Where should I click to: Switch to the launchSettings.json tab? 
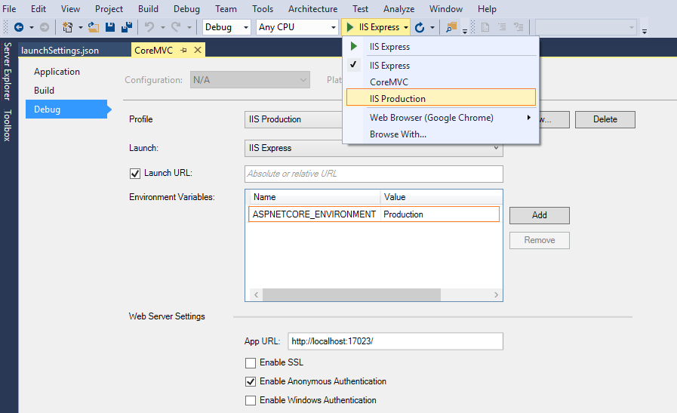point(60,50)
